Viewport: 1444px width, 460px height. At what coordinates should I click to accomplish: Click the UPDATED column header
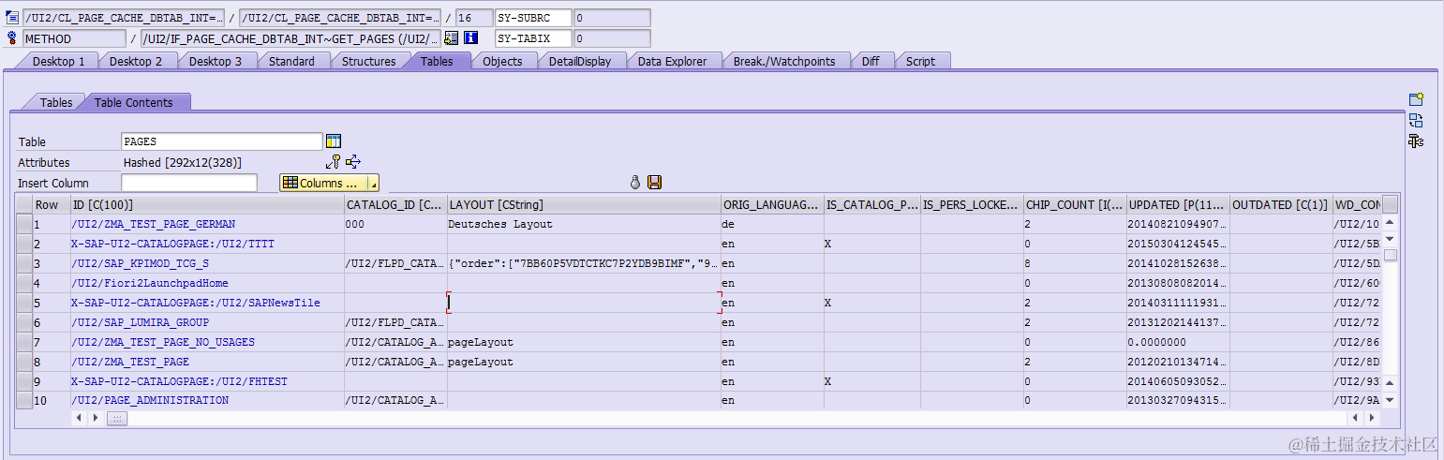click(x=1177, y=204)
